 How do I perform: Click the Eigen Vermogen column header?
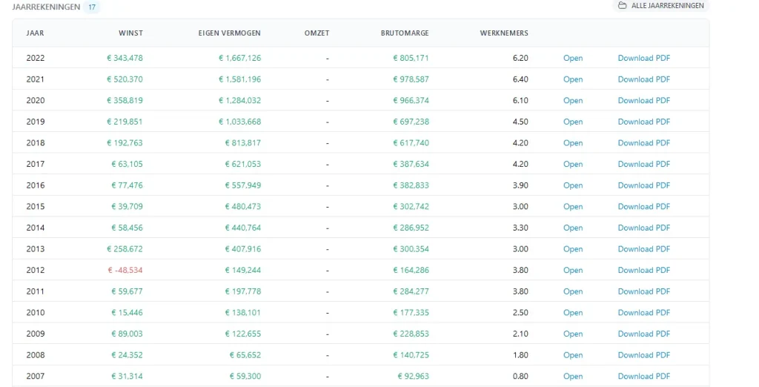click(x=229, y=33)
